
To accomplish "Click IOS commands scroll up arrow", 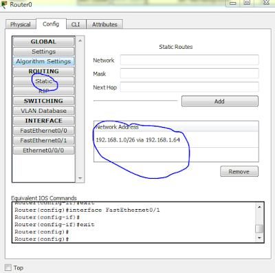I will click(x=259, y=207).
